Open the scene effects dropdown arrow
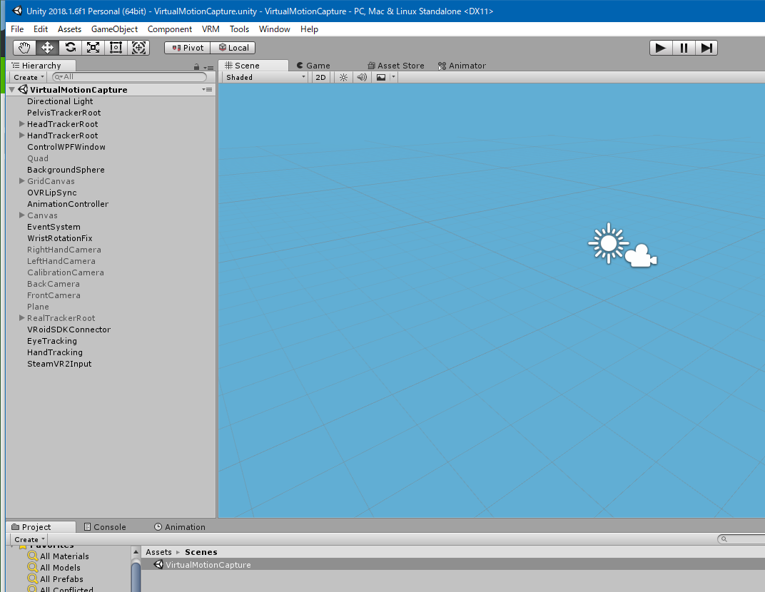 click(394, 77)
